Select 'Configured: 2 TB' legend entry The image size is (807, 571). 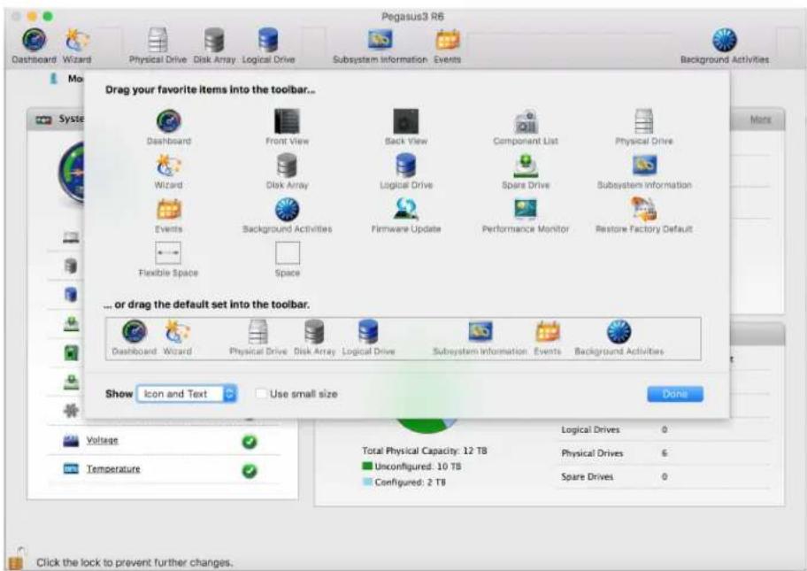[x=404, y=482]
